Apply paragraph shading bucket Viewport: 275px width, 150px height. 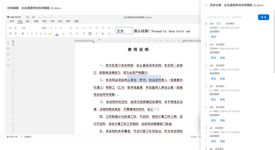[x=103, y=34]
